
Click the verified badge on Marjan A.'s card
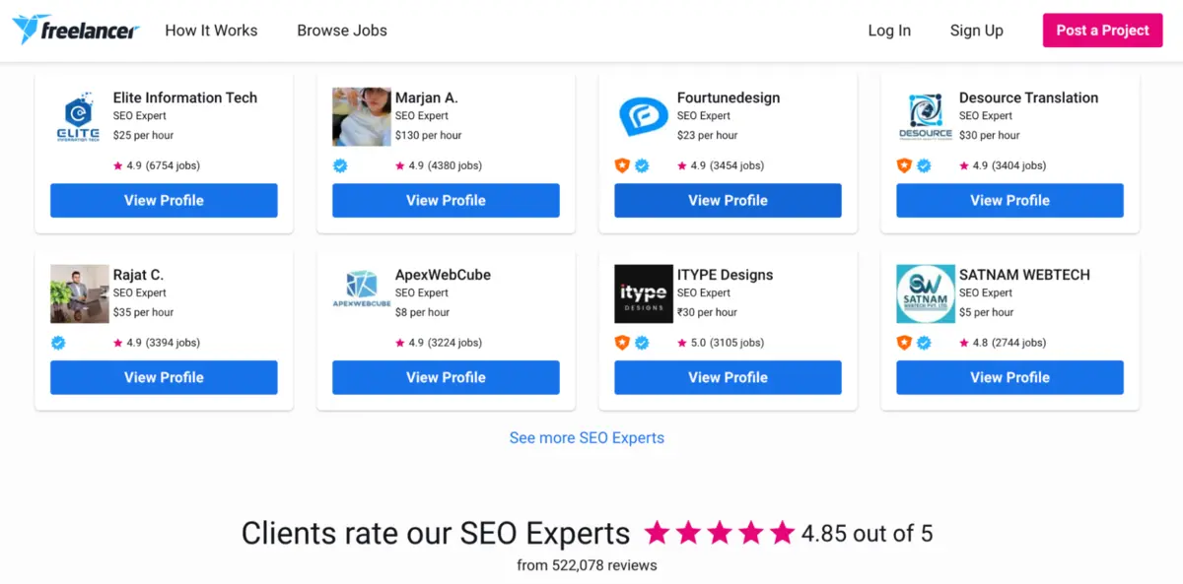340,165
